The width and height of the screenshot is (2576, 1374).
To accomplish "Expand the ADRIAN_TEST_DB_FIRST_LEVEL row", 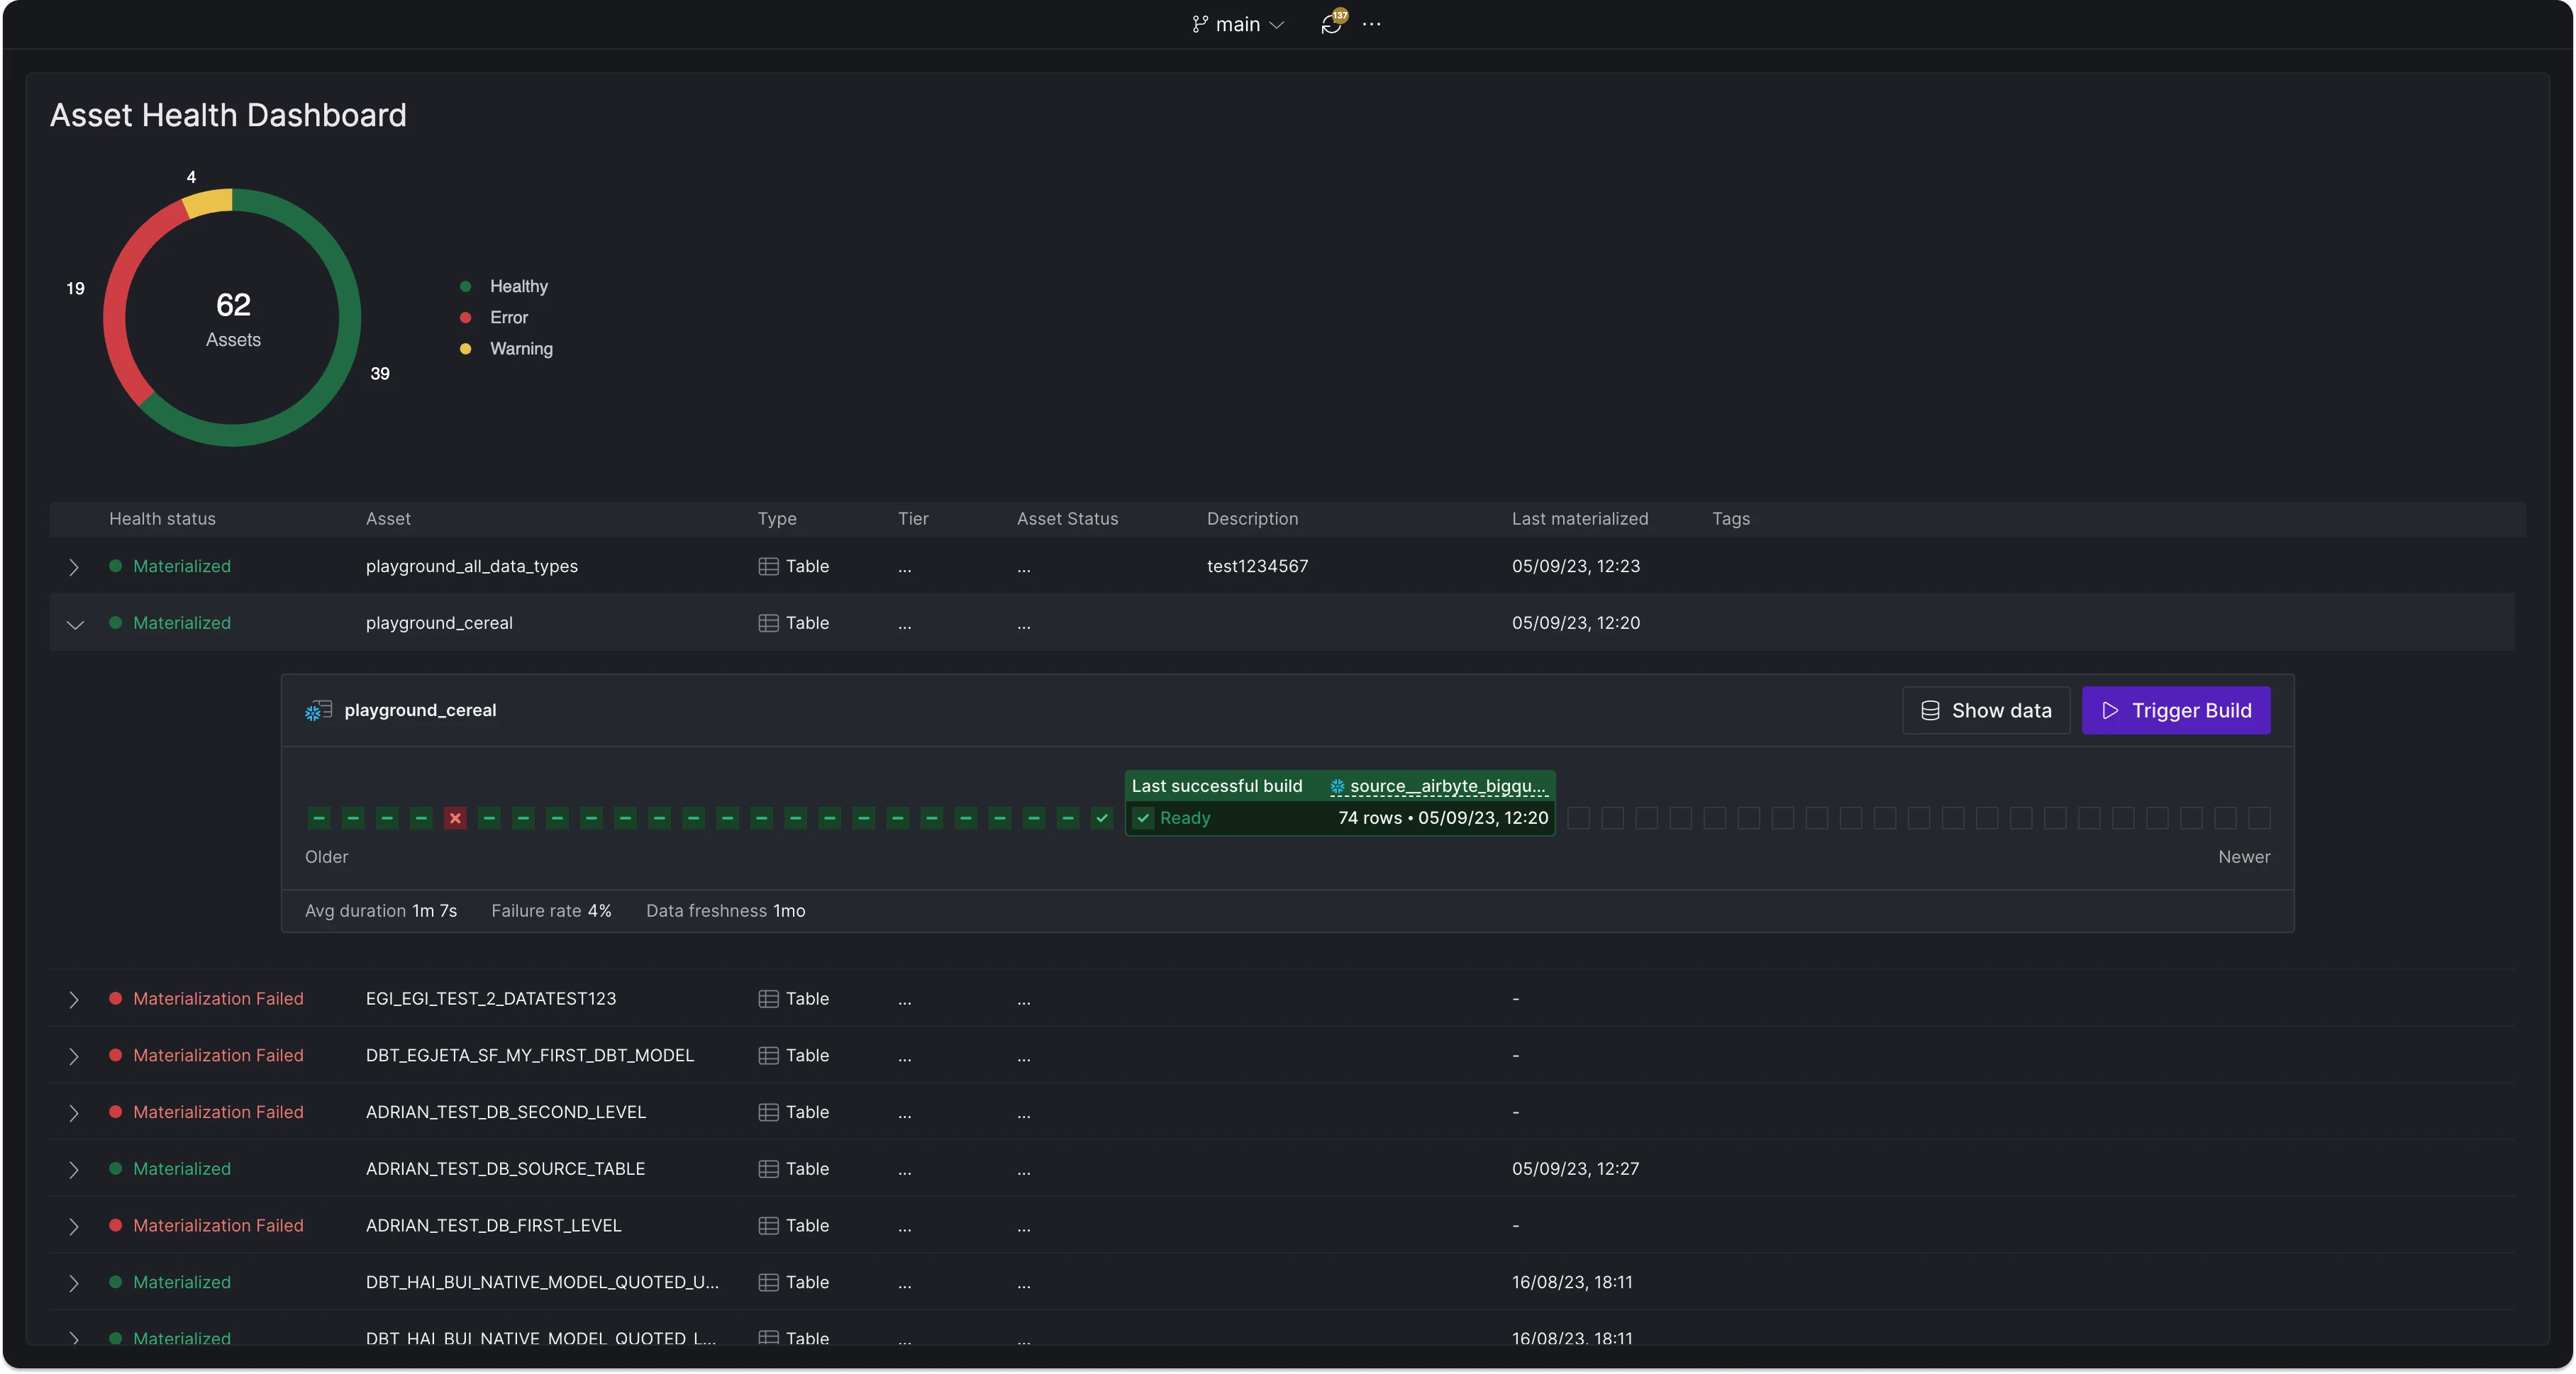I will (x=74, y=1227).
